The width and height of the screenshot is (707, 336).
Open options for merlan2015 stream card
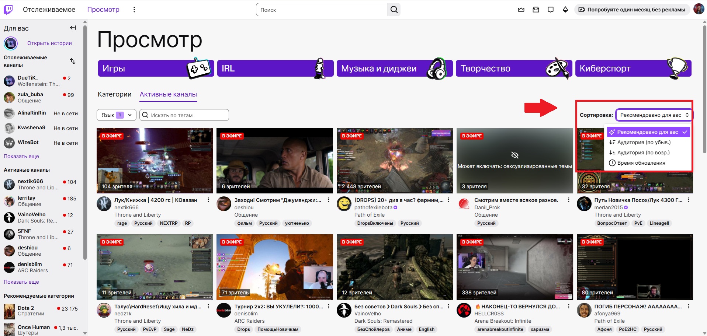[689, 200]
